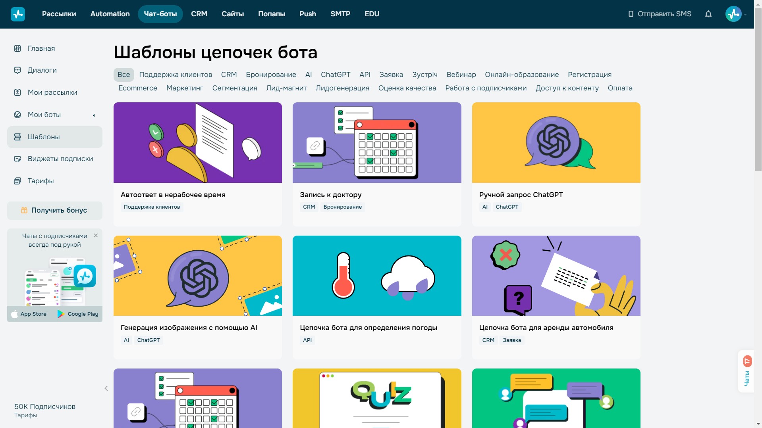Filter by Поддержка клиентов

(176, 75)
